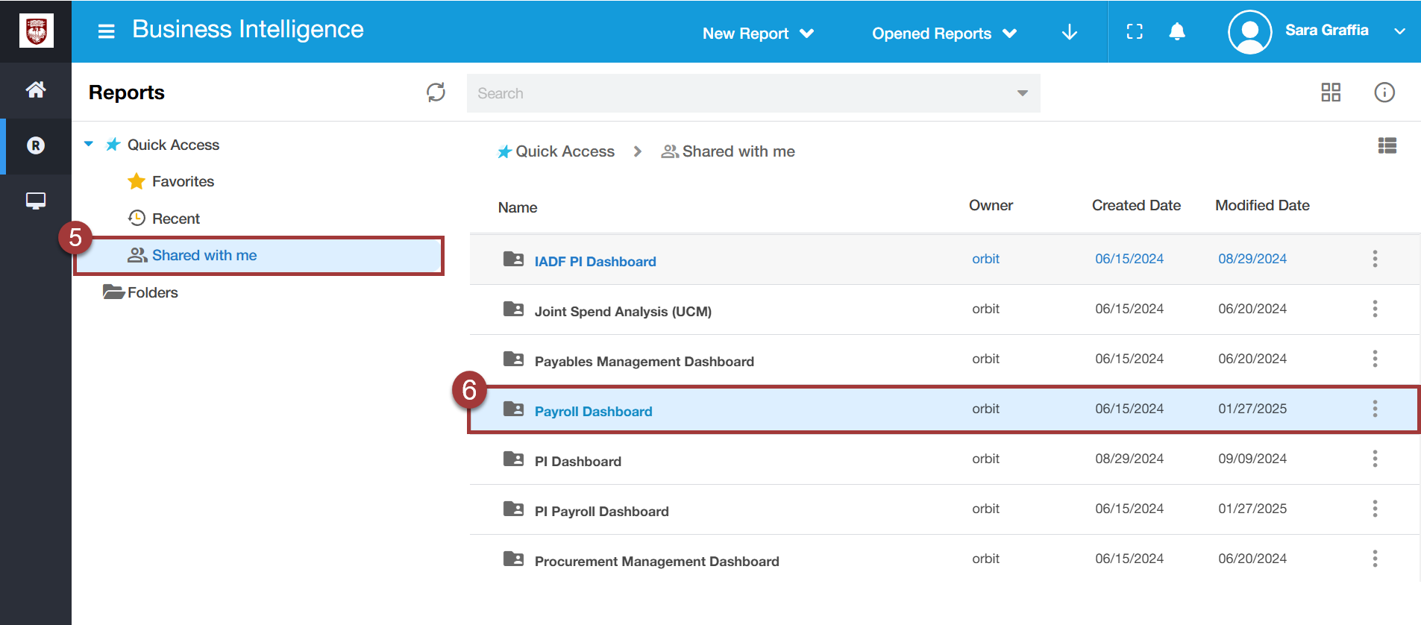The height and width of the screenshot is (625, 1421).
Task: Click the user avatar icon
Action: pyautogui.click(x=1249, y=32)
